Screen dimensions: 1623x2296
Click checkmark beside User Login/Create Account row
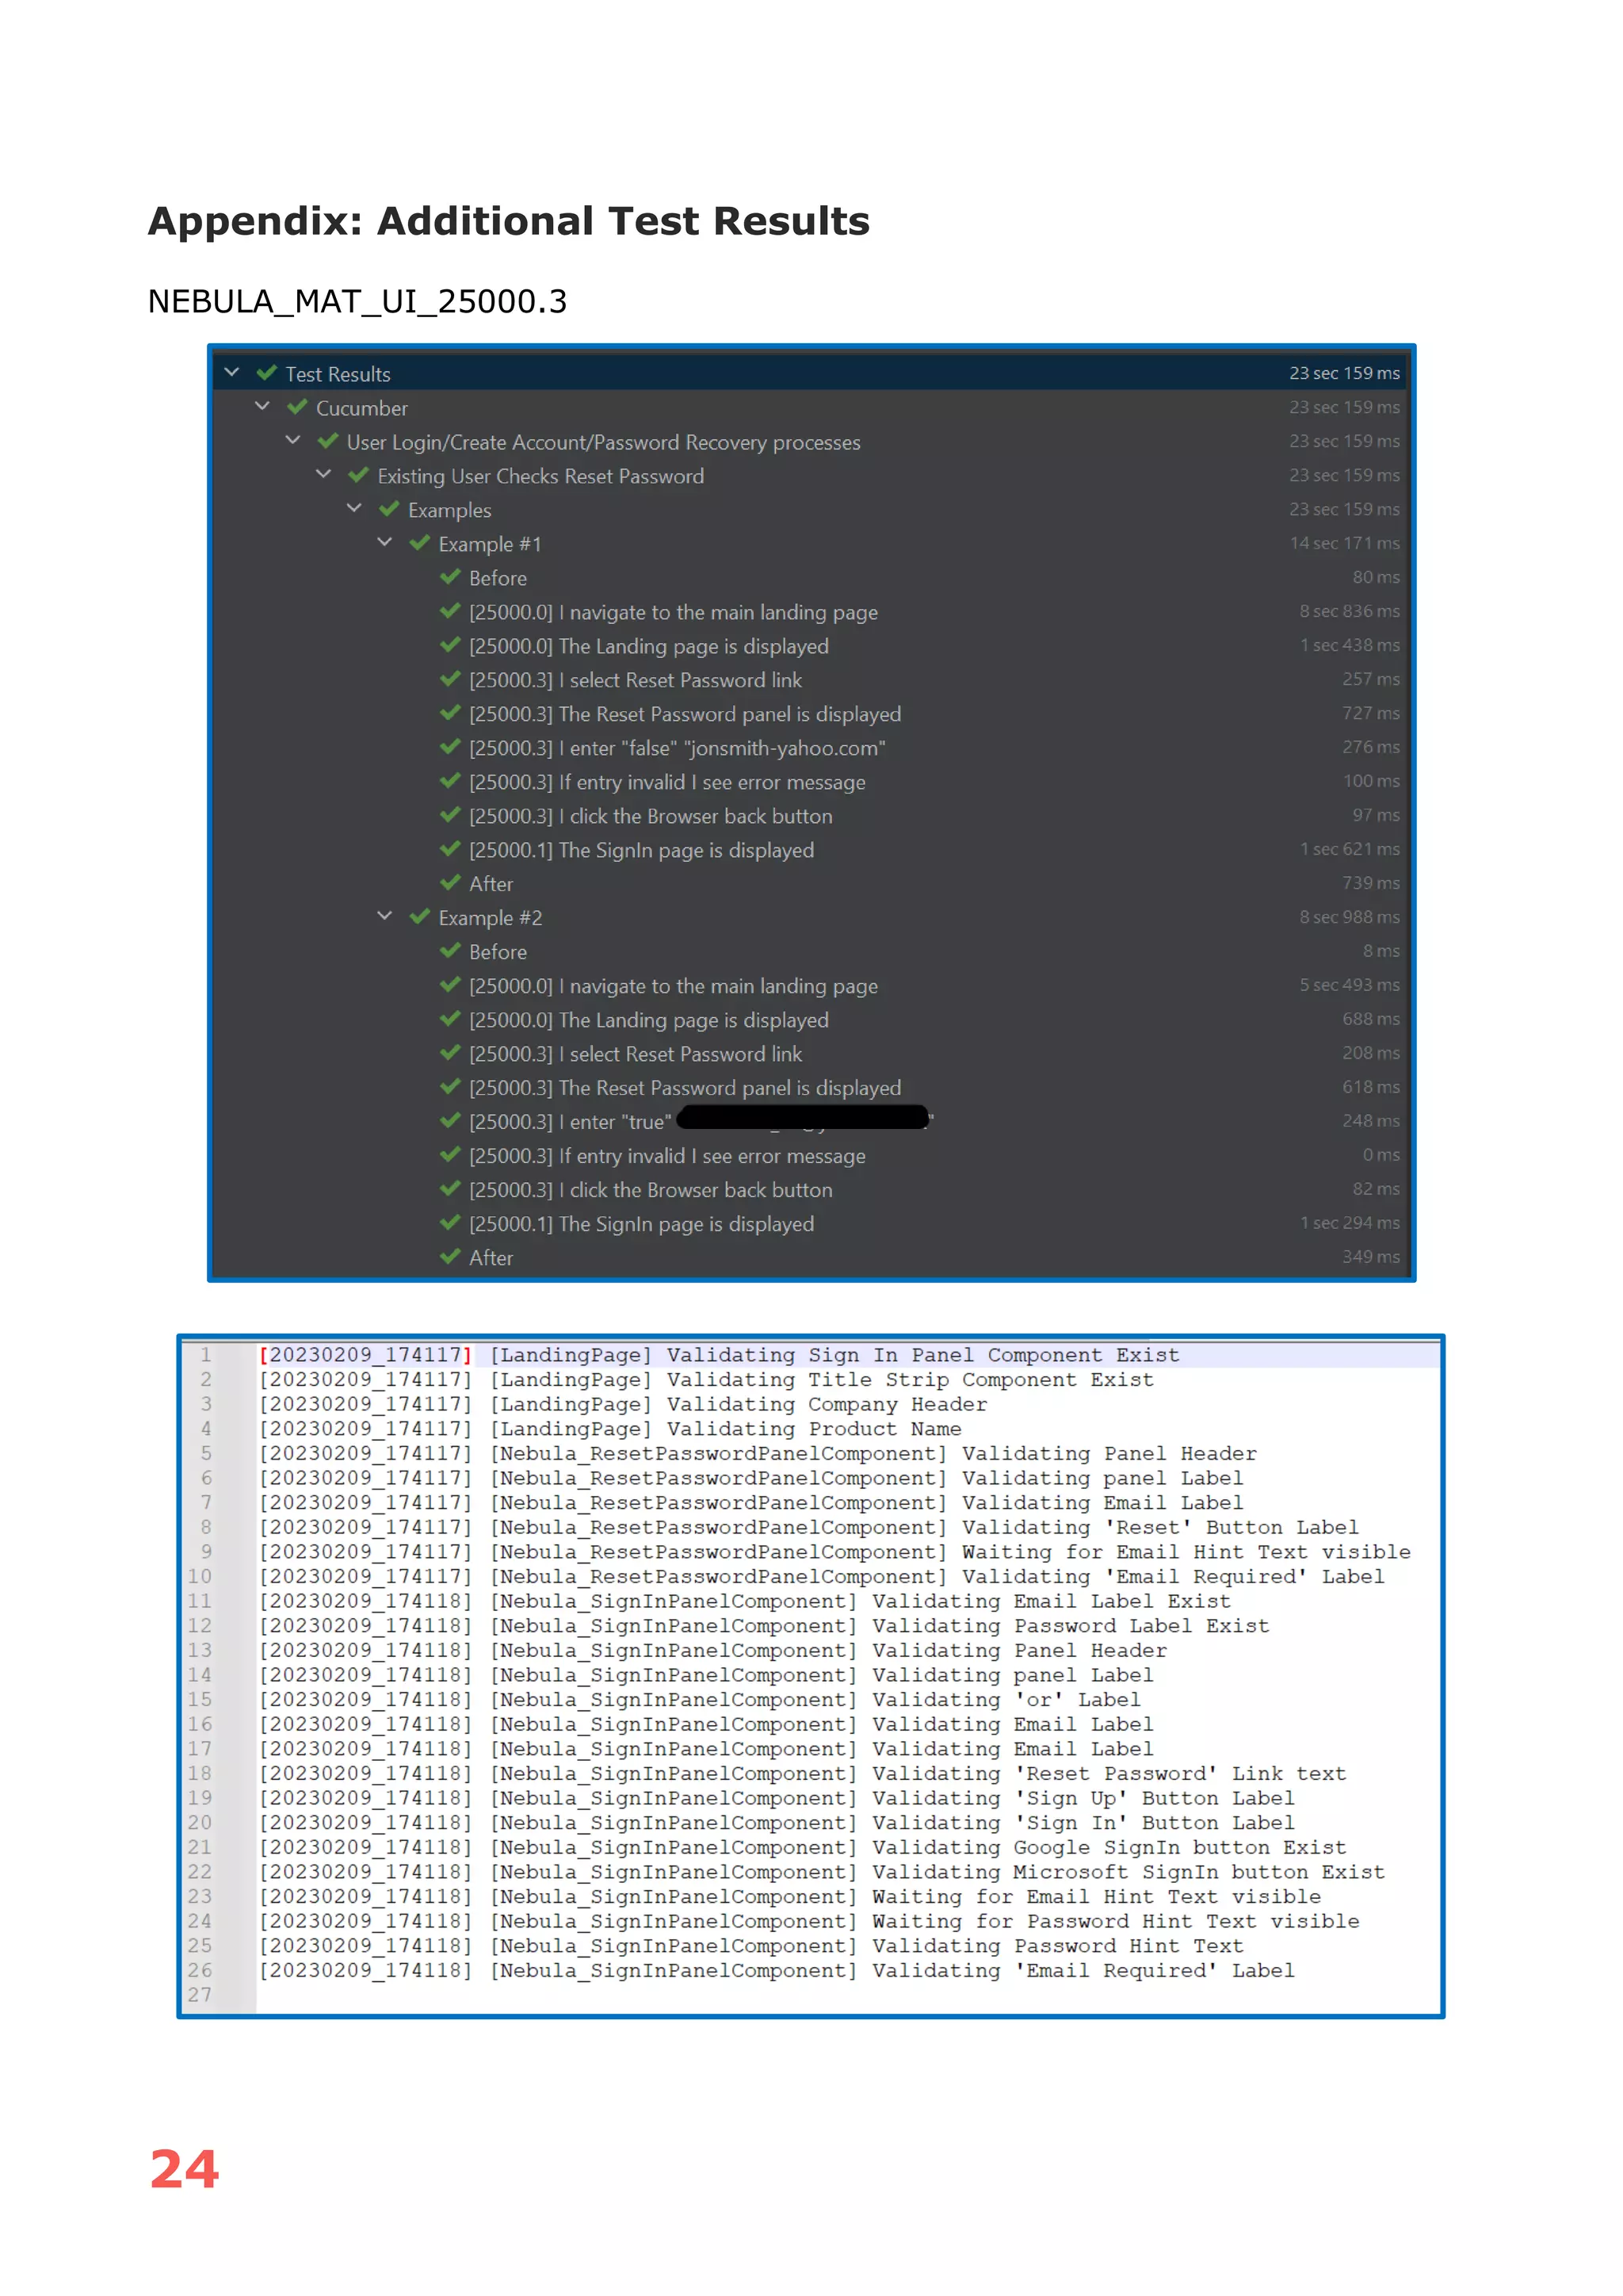point(328,441)
